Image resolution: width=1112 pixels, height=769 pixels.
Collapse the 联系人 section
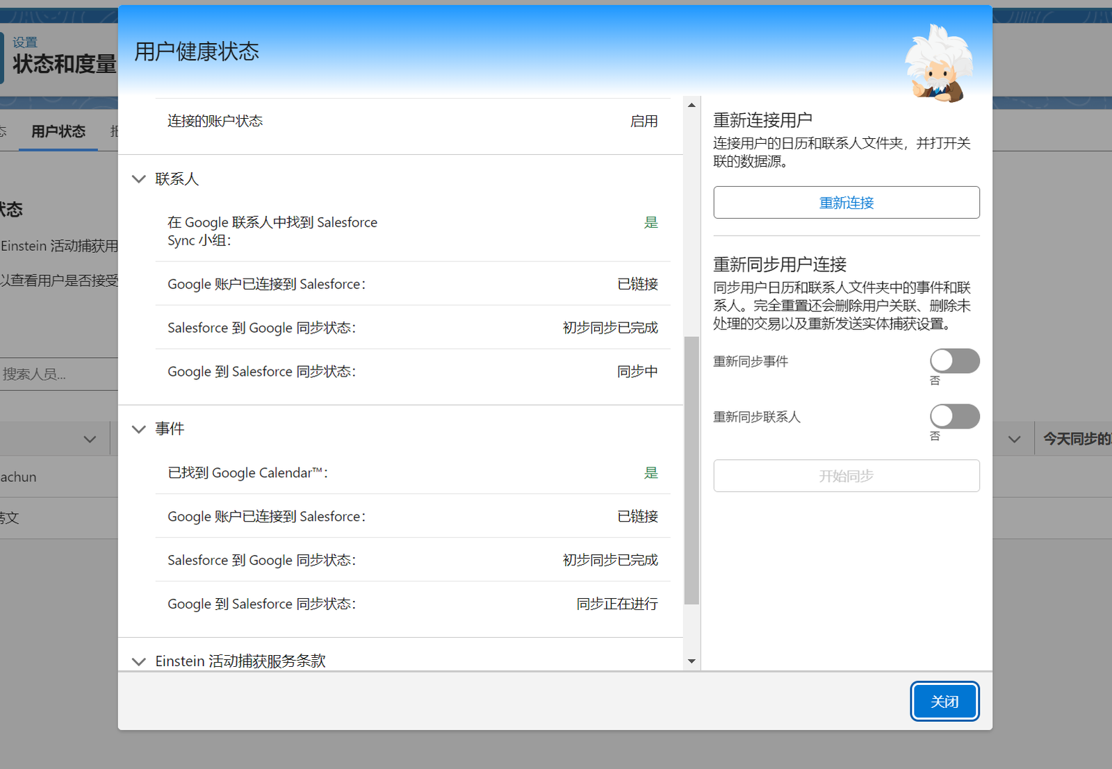point(138,179)
